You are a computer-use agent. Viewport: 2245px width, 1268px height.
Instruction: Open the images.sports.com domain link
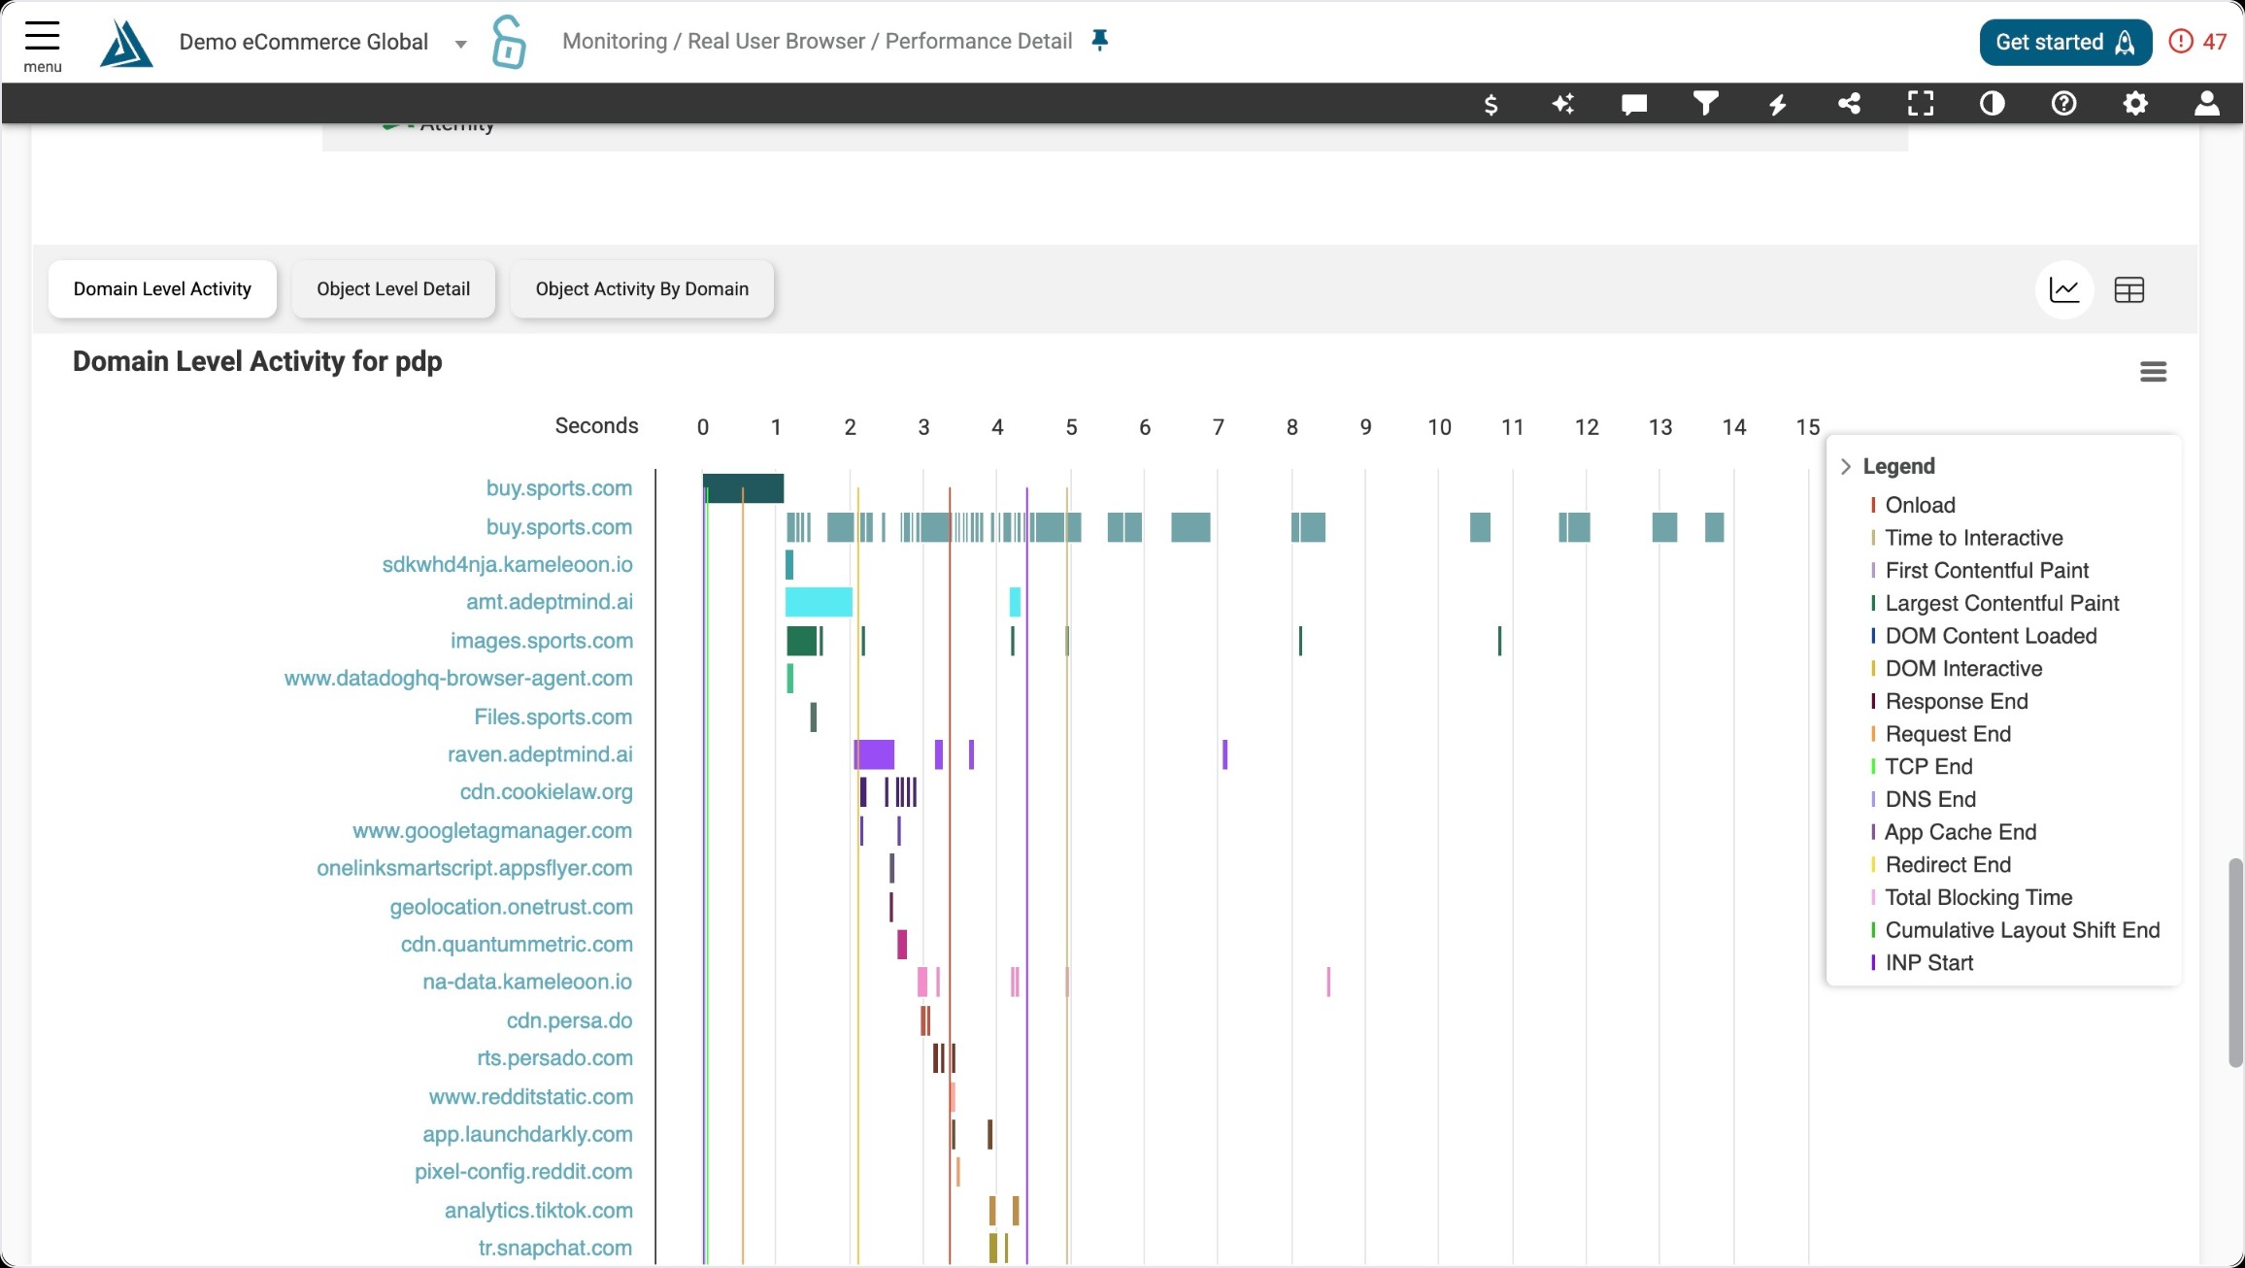click(541, 641)
